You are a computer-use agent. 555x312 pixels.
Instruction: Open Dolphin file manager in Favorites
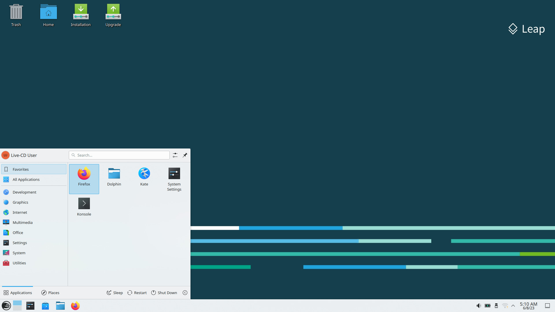coord(114,179)
